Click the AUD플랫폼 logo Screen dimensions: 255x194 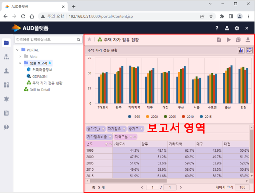pos(30,28)
